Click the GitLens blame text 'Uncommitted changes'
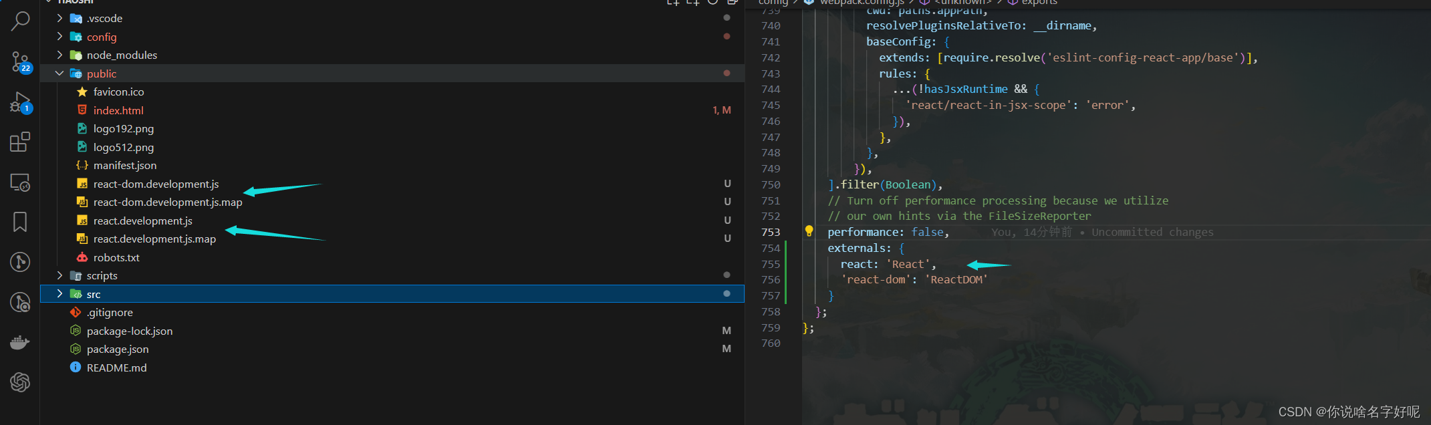The height and width of the screenshot is (425, 1431). [1152, 232]
